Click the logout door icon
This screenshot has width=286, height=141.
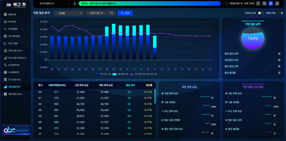coord(277,3)
